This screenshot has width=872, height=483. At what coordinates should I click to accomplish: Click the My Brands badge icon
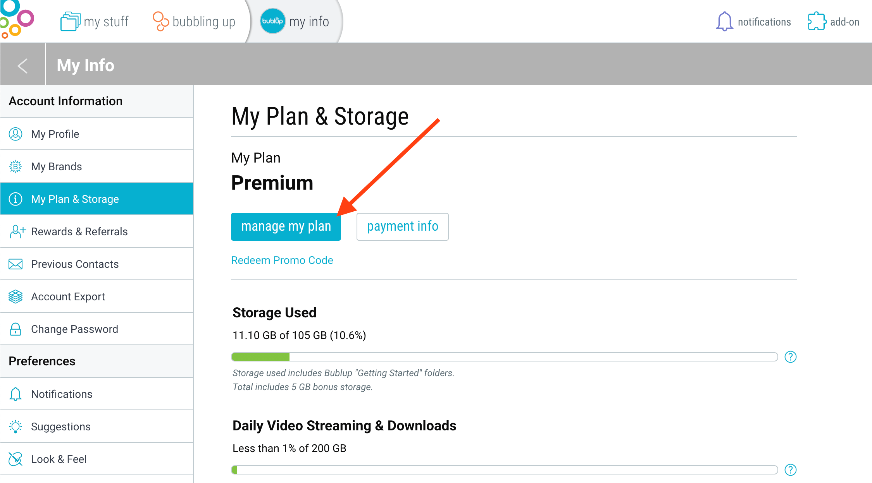(16, 166)
